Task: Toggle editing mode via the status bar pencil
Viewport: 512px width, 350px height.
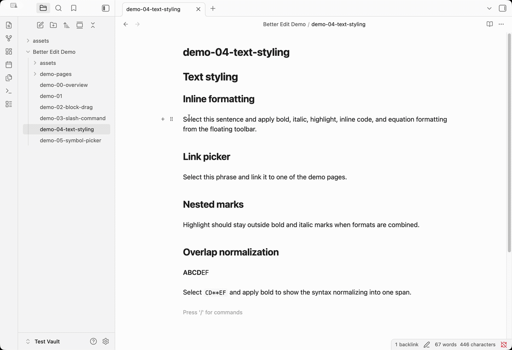Action: point(427,344)
